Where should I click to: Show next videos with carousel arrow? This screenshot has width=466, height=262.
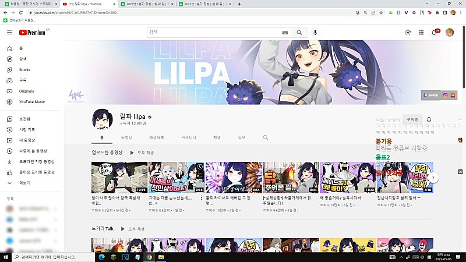pyautogui.click(x=433, y=178)
